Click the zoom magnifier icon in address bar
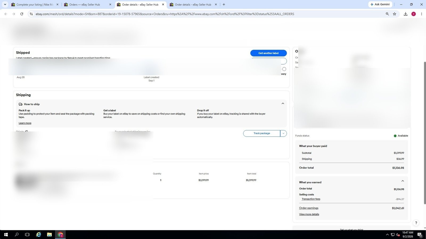426x239 pixels. (x=387, y=14)
